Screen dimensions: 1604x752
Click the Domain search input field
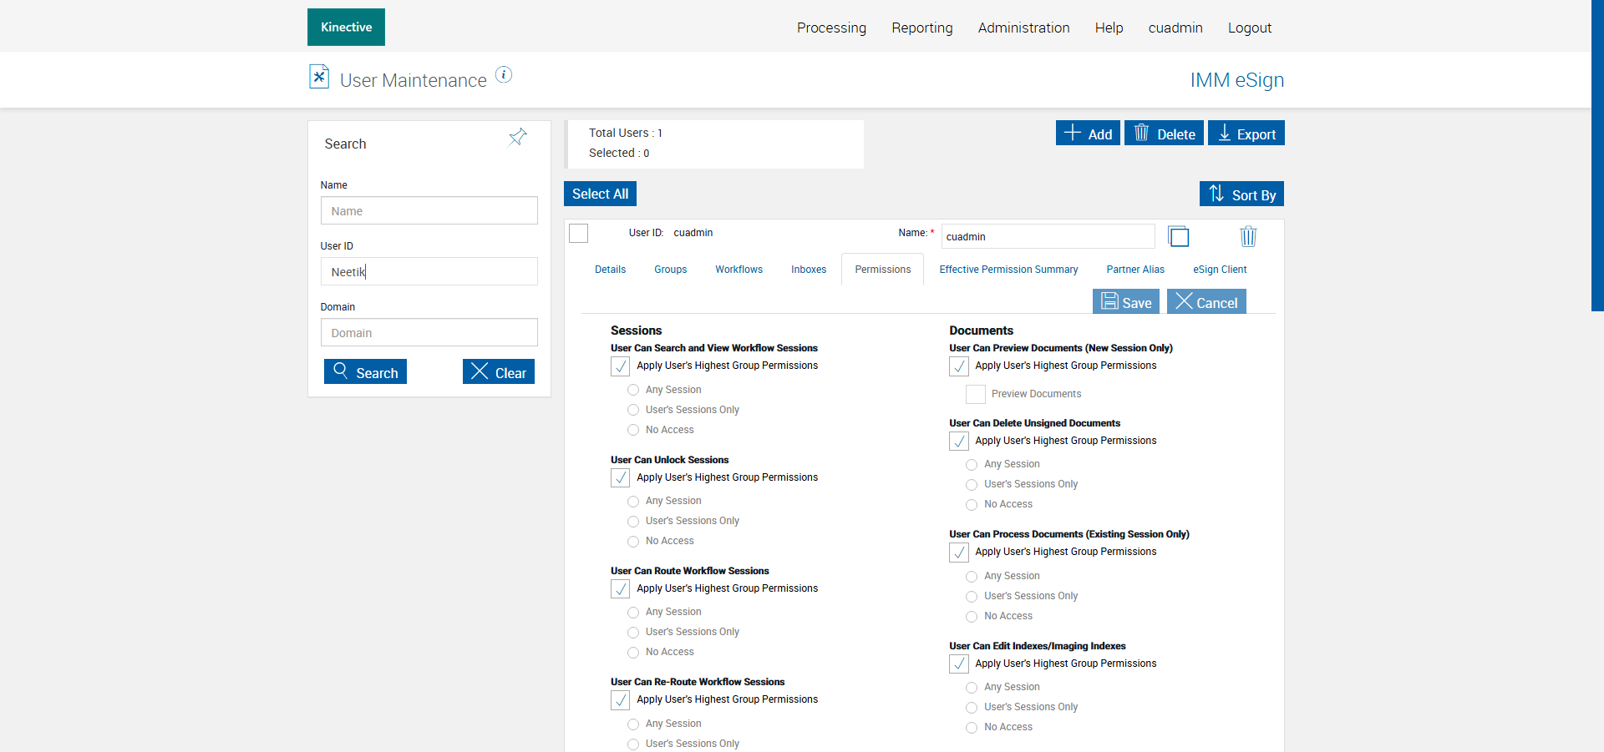(x=429, y=332)
